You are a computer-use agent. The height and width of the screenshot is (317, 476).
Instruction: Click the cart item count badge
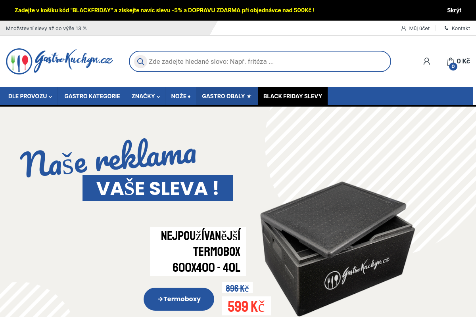[453, 67]
